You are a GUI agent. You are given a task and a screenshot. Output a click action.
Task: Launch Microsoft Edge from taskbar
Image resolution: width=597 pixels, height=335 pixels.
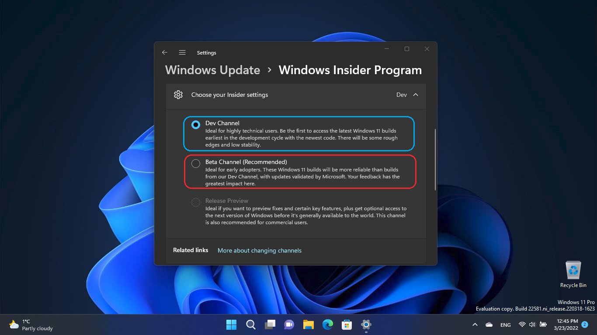pos(328,325)
